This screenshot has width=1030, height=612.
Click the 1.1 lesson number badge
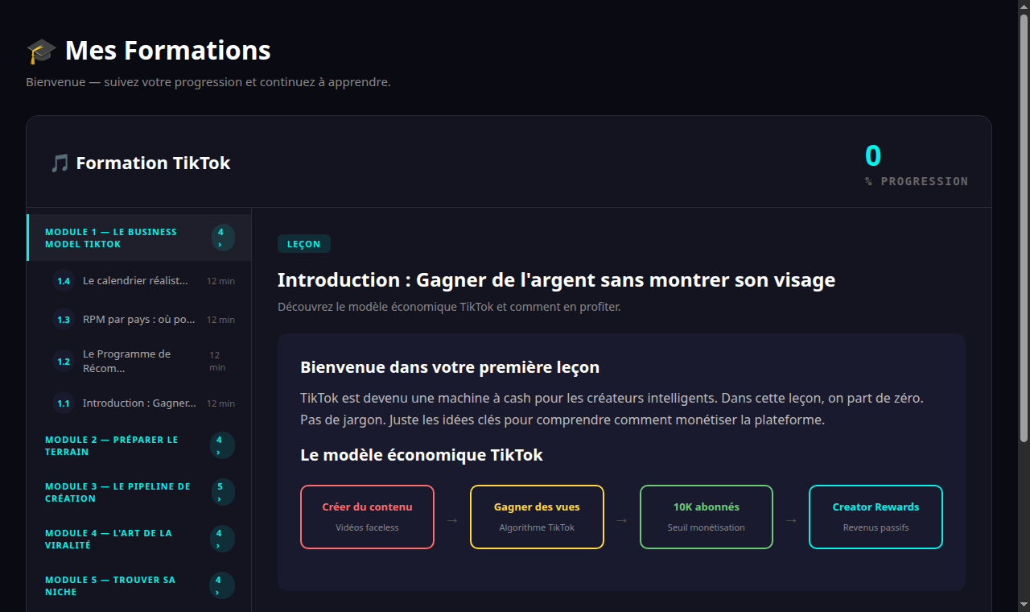(64, 403)
